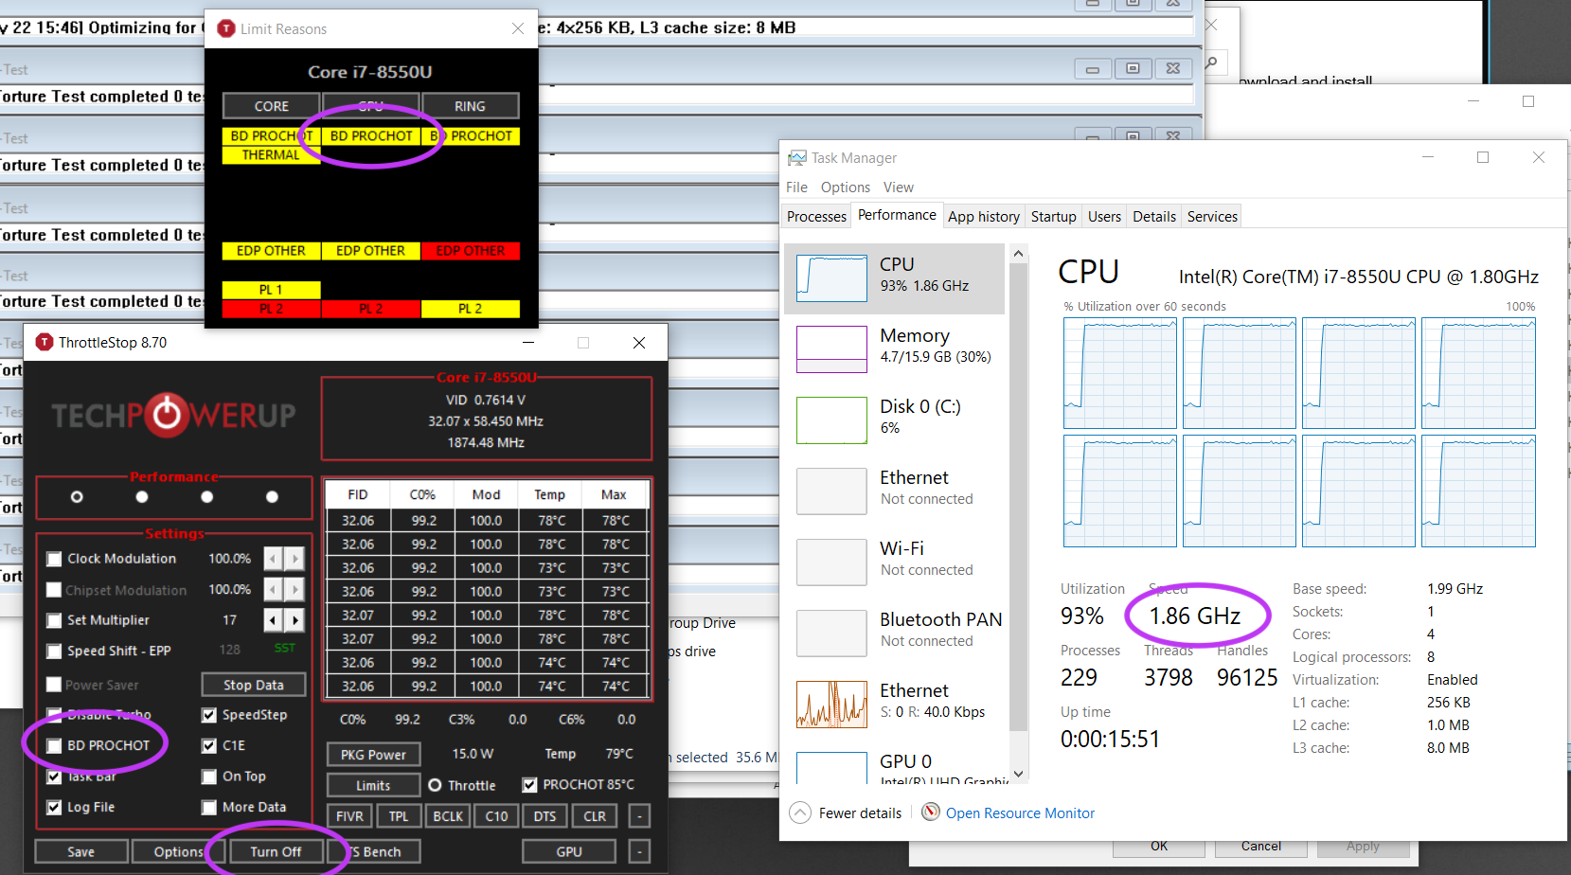The height and width of the screenshot is (875, 1571).
Task: Collapse Task Manager with Fewer details
Action: point(846,813)
